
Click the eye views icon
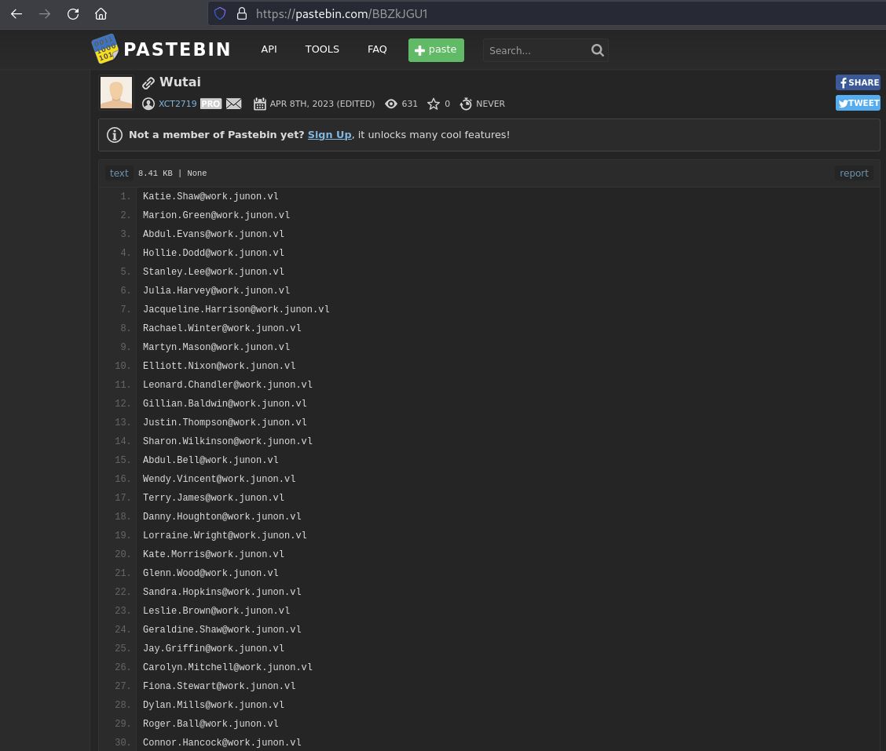(391, 104)
